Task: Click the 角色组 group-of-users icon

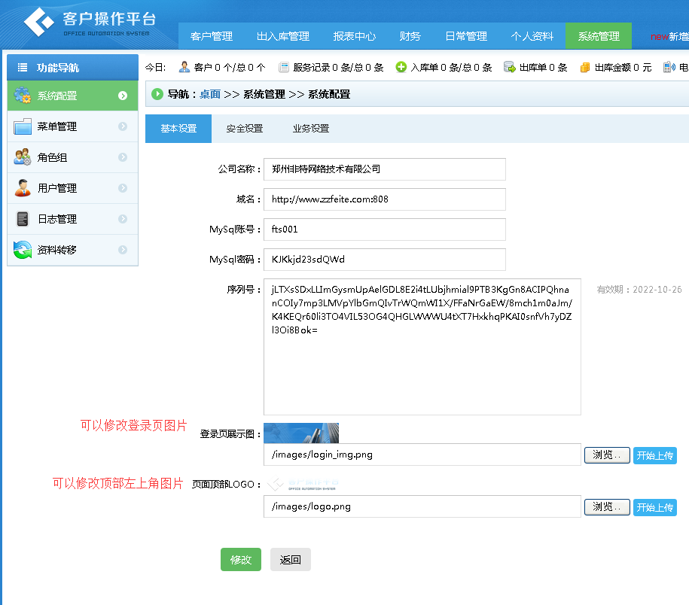Action: click(x=21, y=157)
